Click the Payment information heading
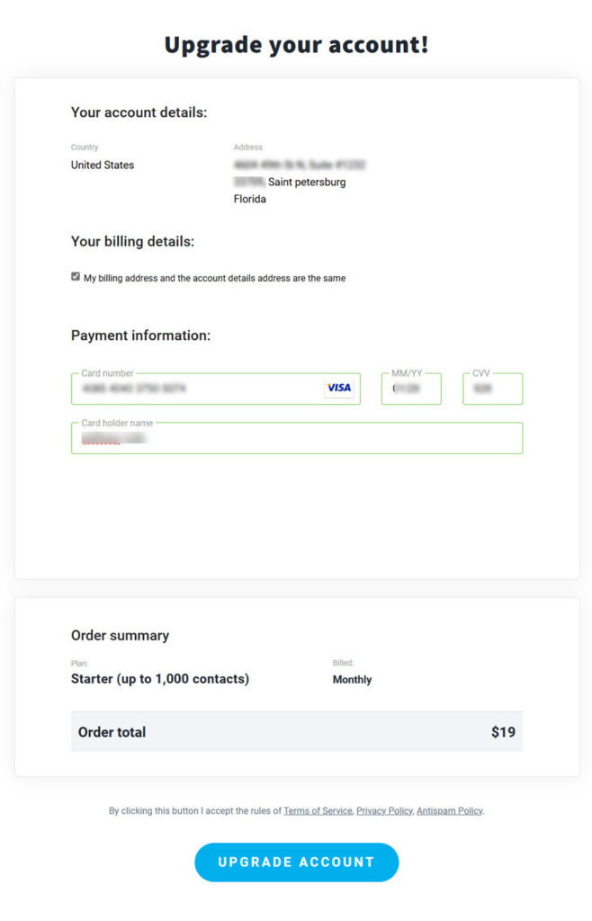 click(140, 335)
